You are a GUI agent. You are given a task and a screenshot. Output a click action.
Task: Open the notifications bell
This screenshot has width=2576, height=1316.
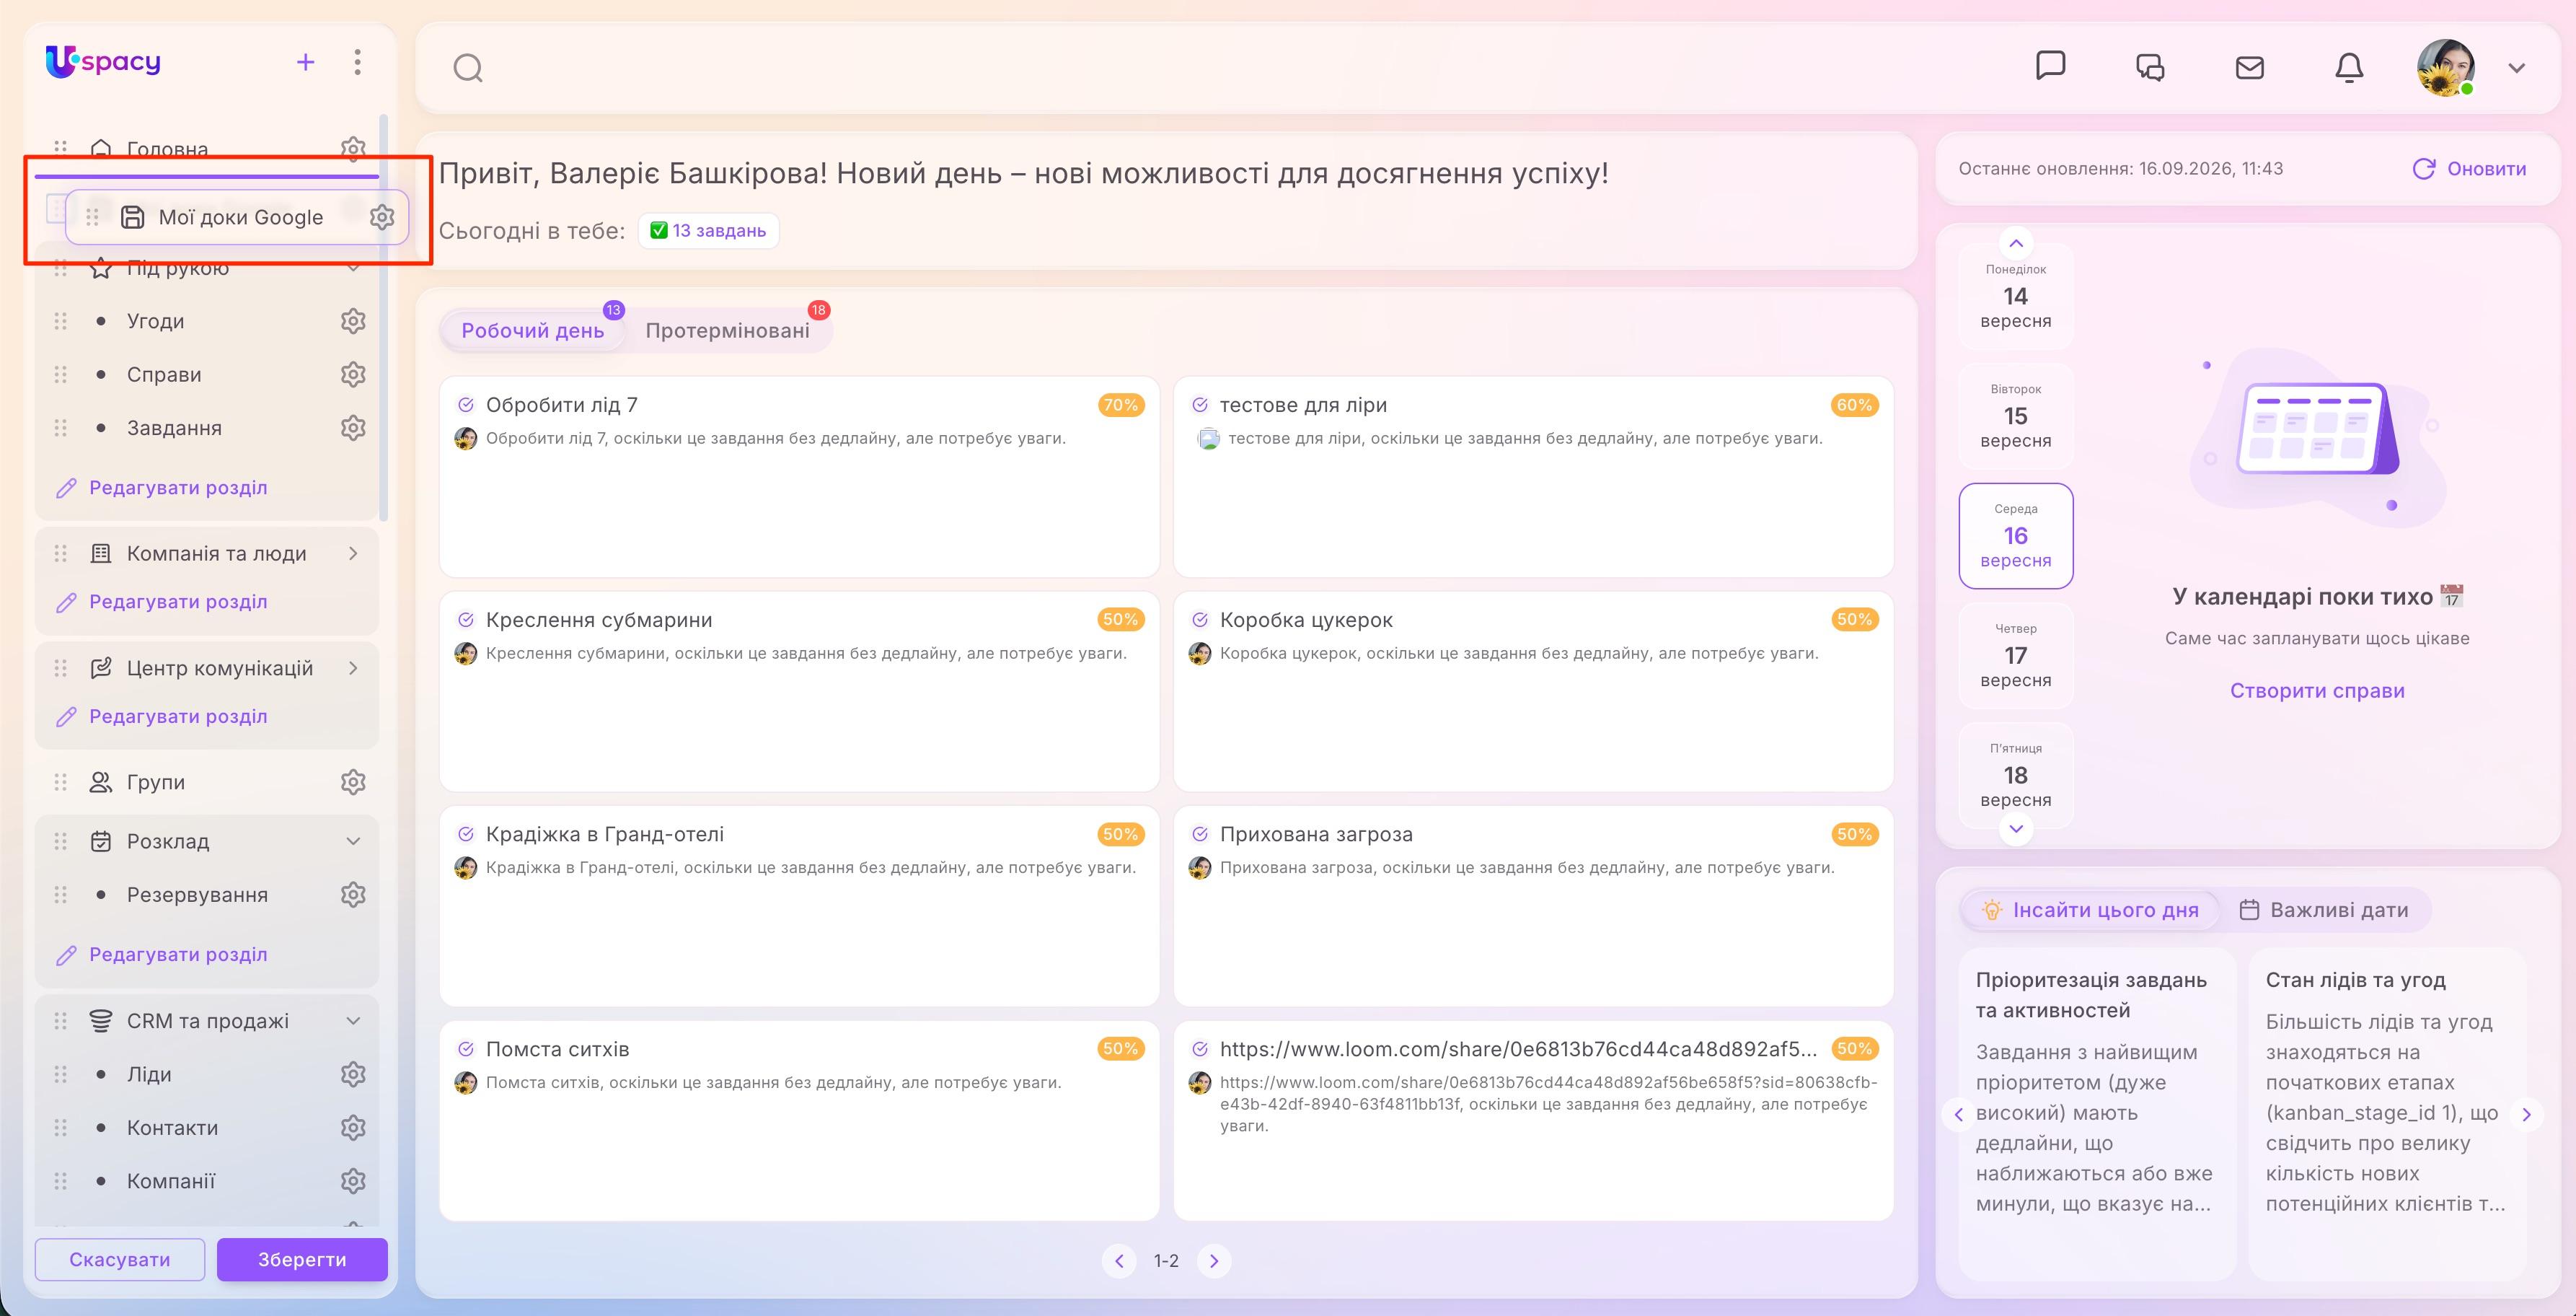[2349, 67]
